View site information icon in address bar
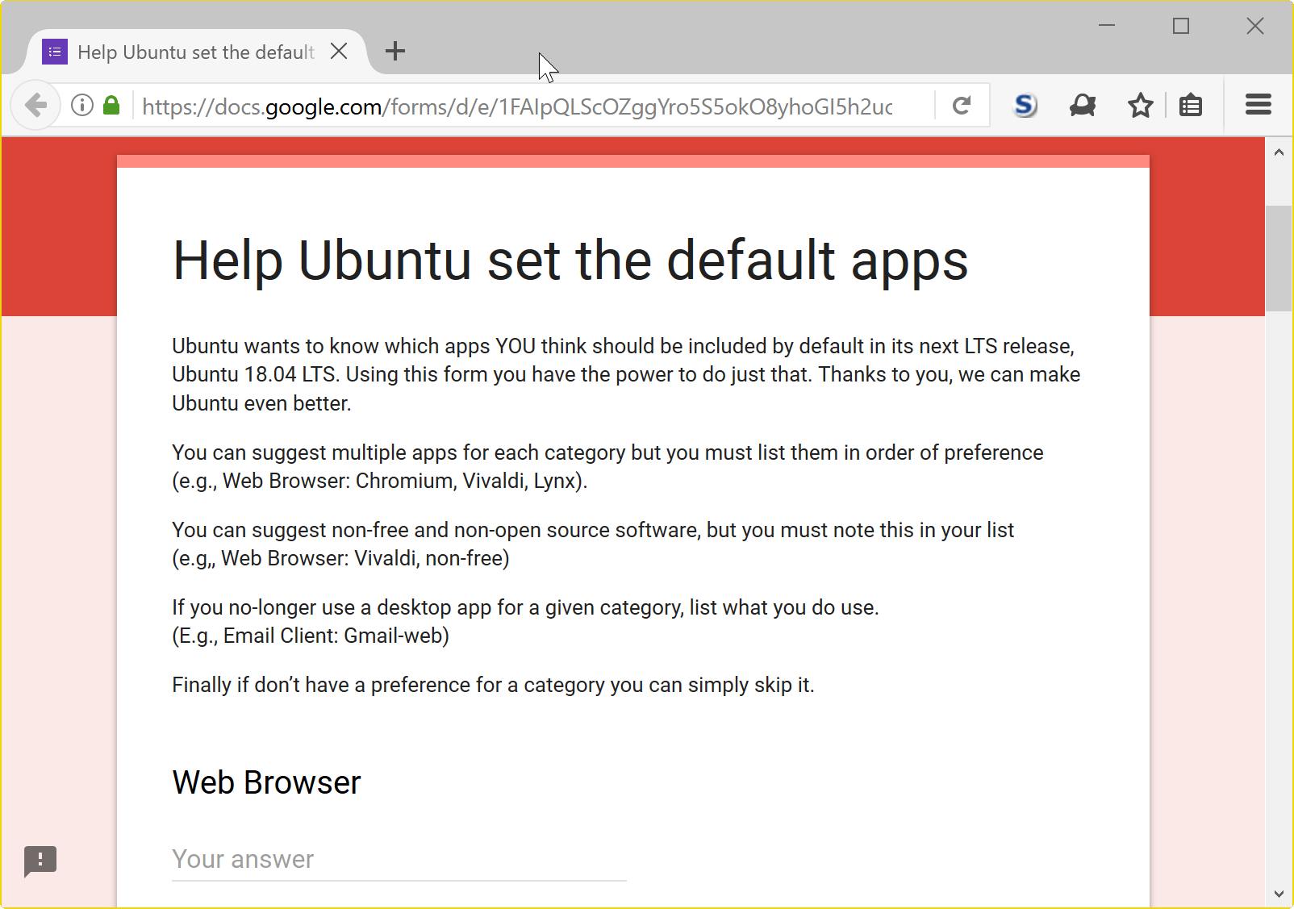The width and height of the screenshot is (1294, 909). click(82, 106)
